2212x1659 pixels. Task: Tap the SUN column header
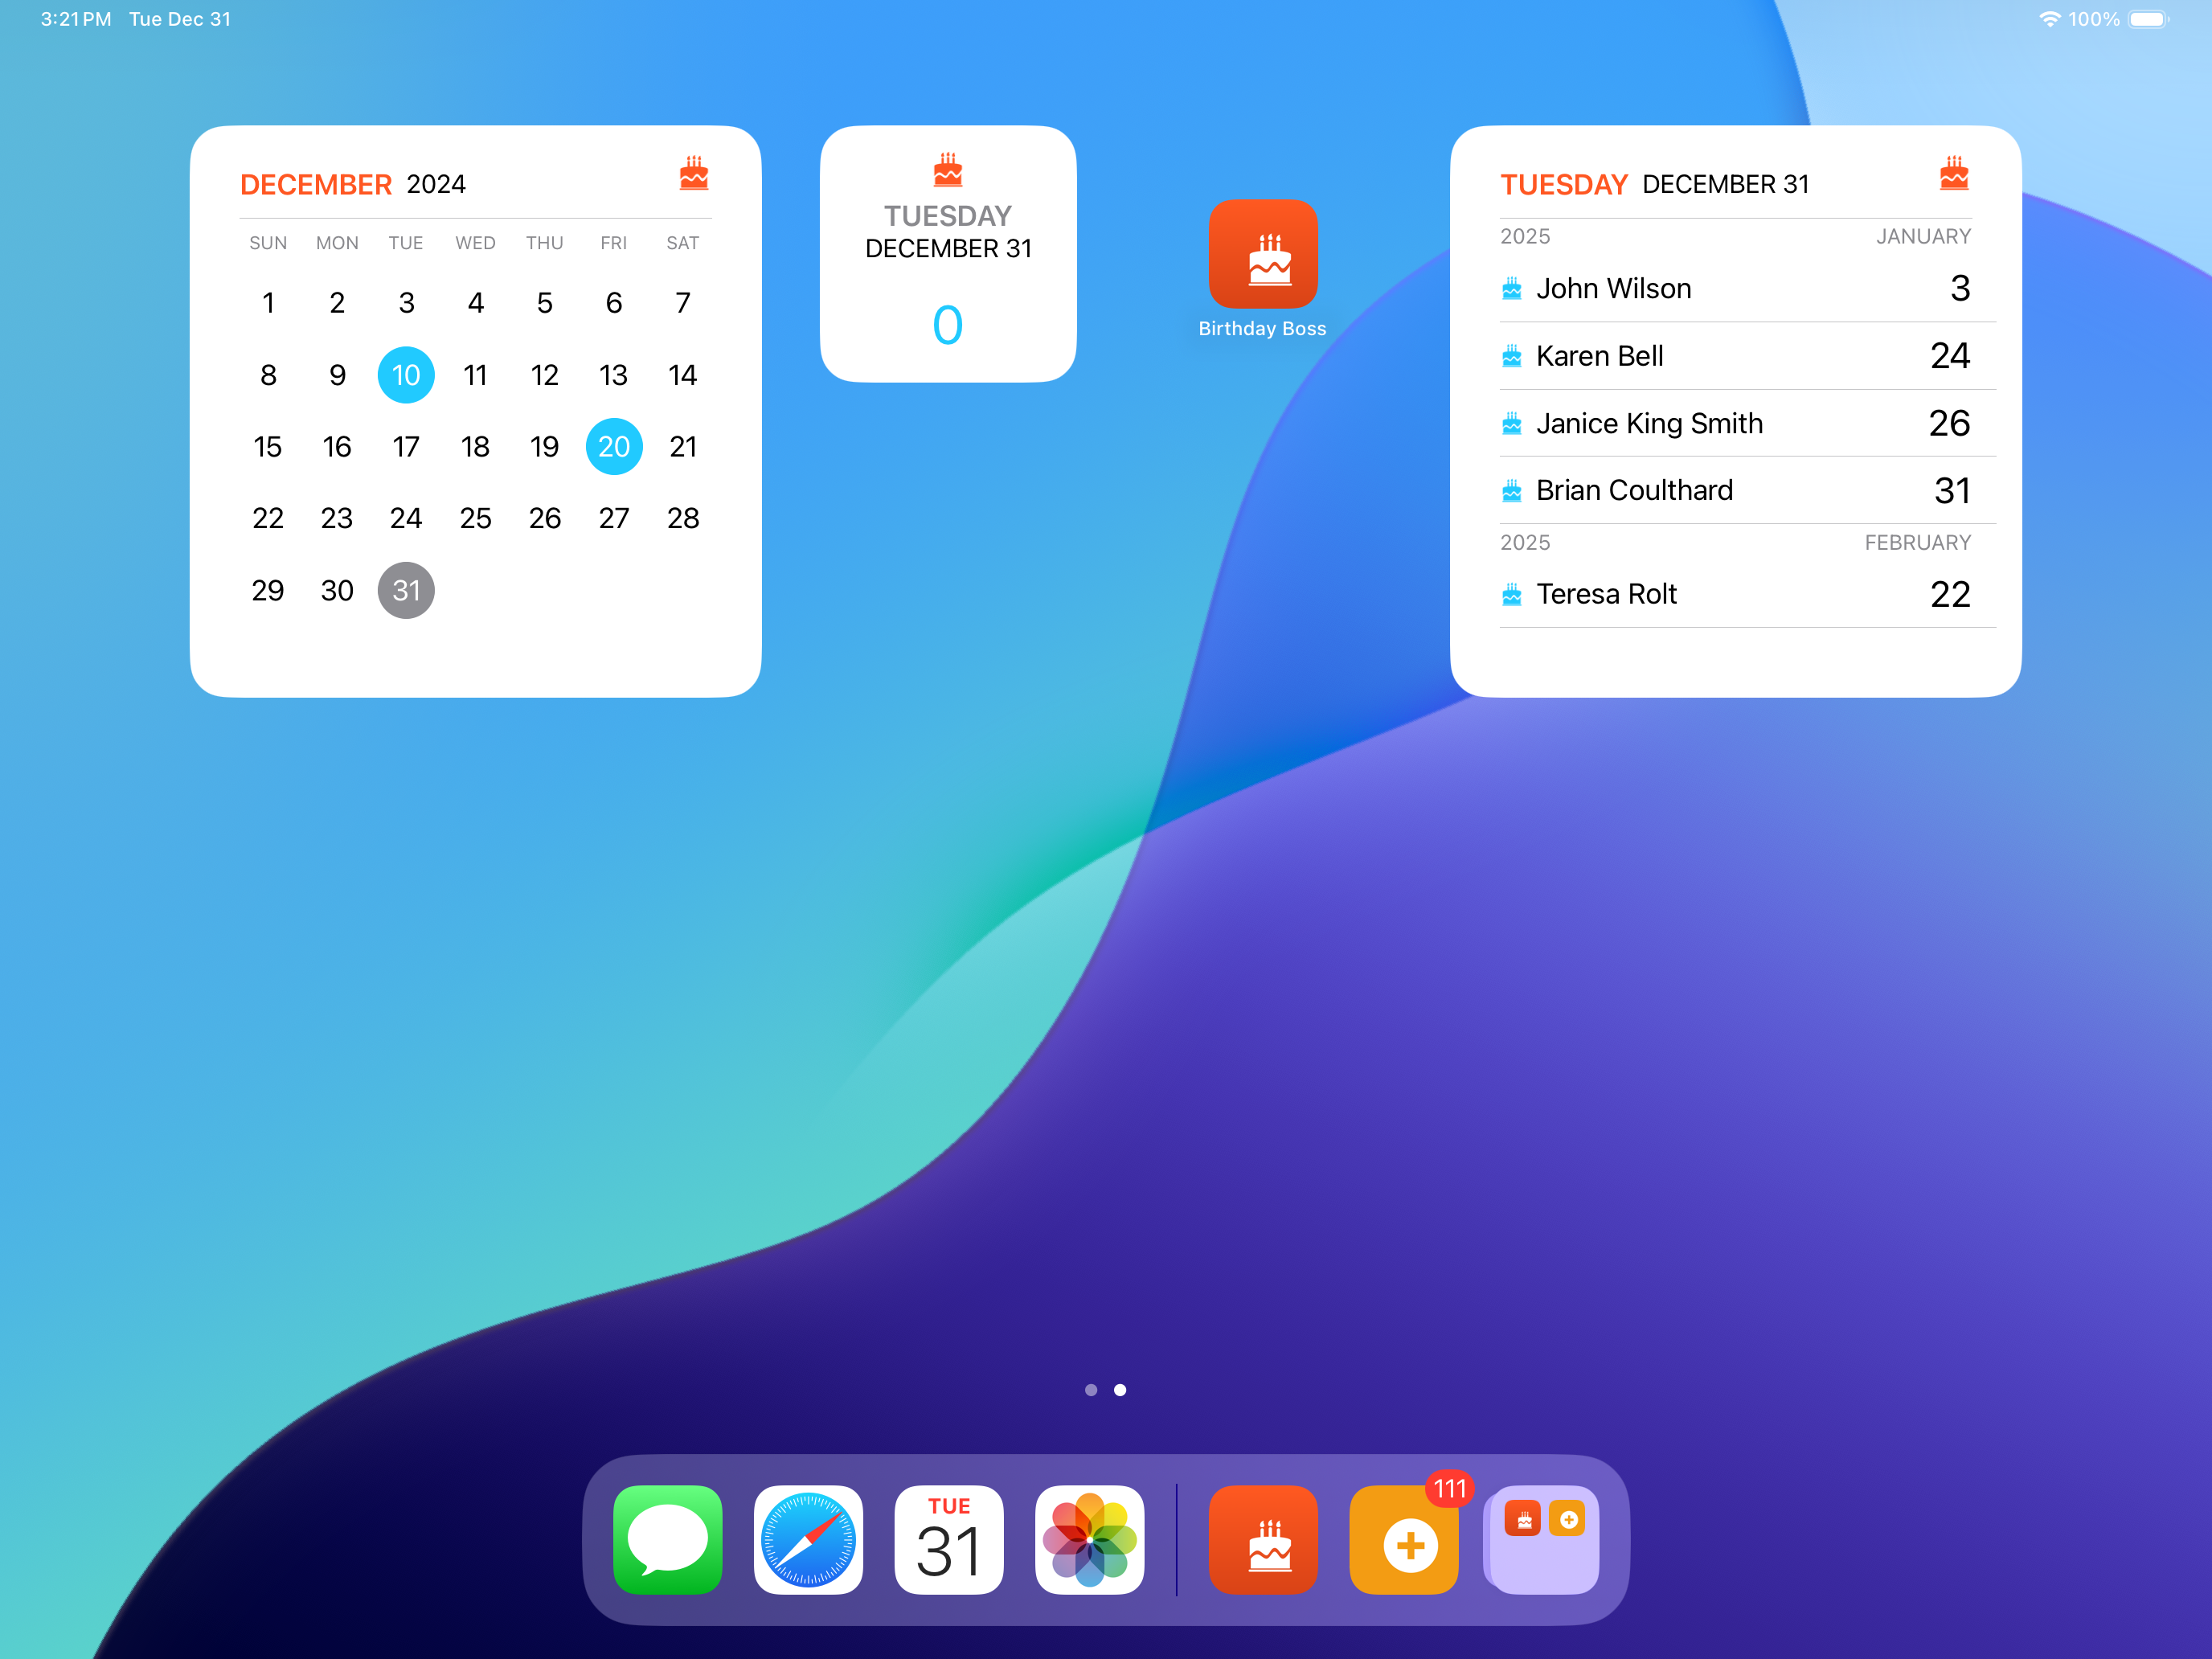(268, 243)
